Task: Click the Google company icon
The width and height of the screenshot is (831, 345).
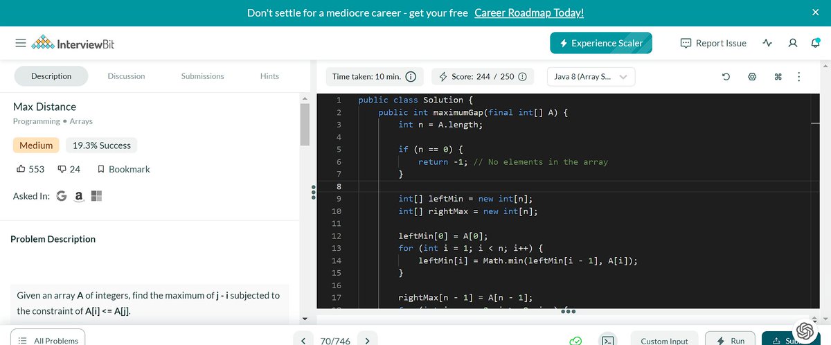Action: click(x=61, y=197)
